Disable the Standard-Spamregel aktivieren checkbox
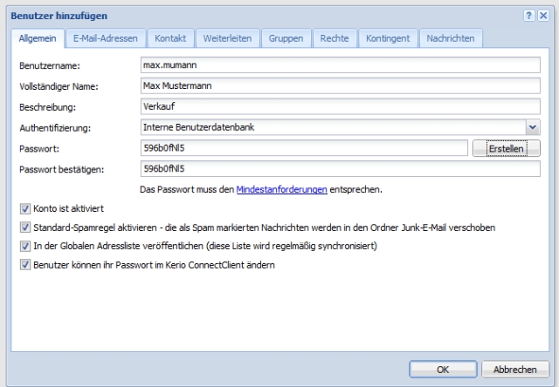Image resolution: width=559 pixels, height=387 pixels. click(x=24, y=227)
